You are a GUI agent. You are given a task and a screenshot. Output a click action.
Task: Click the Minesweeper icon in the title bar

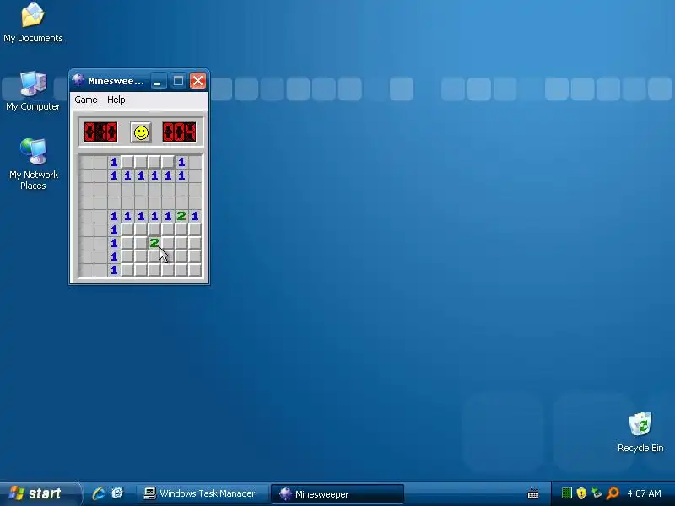click(x=78, y=80)
